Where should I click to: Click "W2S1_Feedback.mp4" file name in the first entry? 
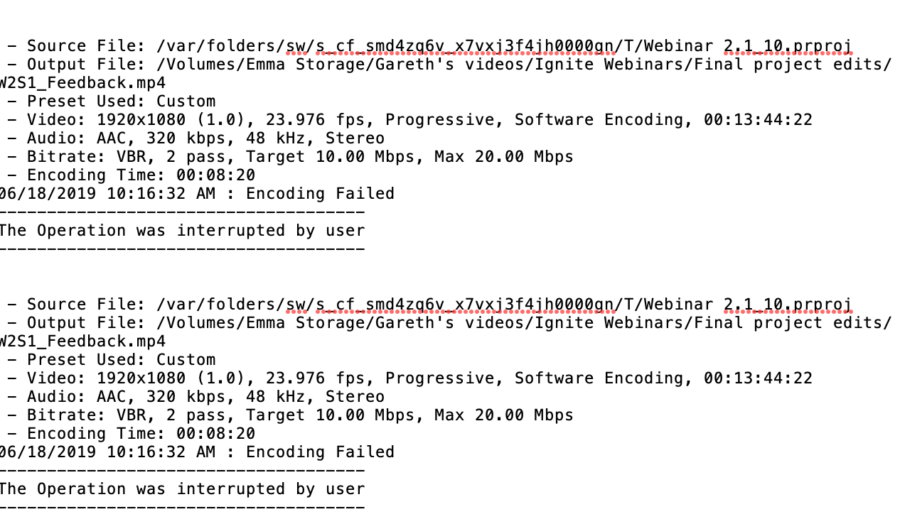[x=82, y=83]
